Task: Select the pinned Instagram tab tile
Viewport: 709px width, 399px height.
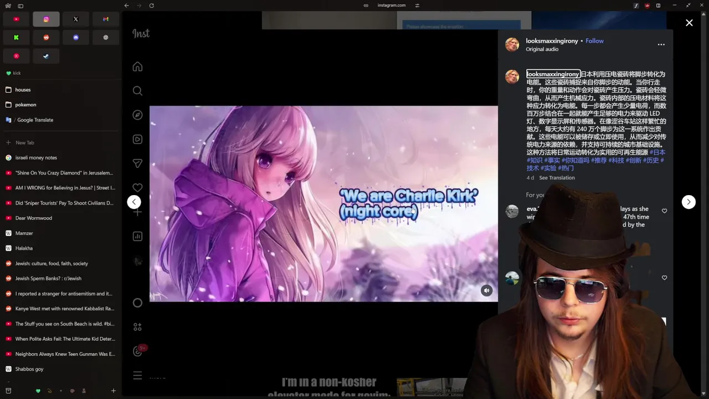Action: tap(46, 19)
